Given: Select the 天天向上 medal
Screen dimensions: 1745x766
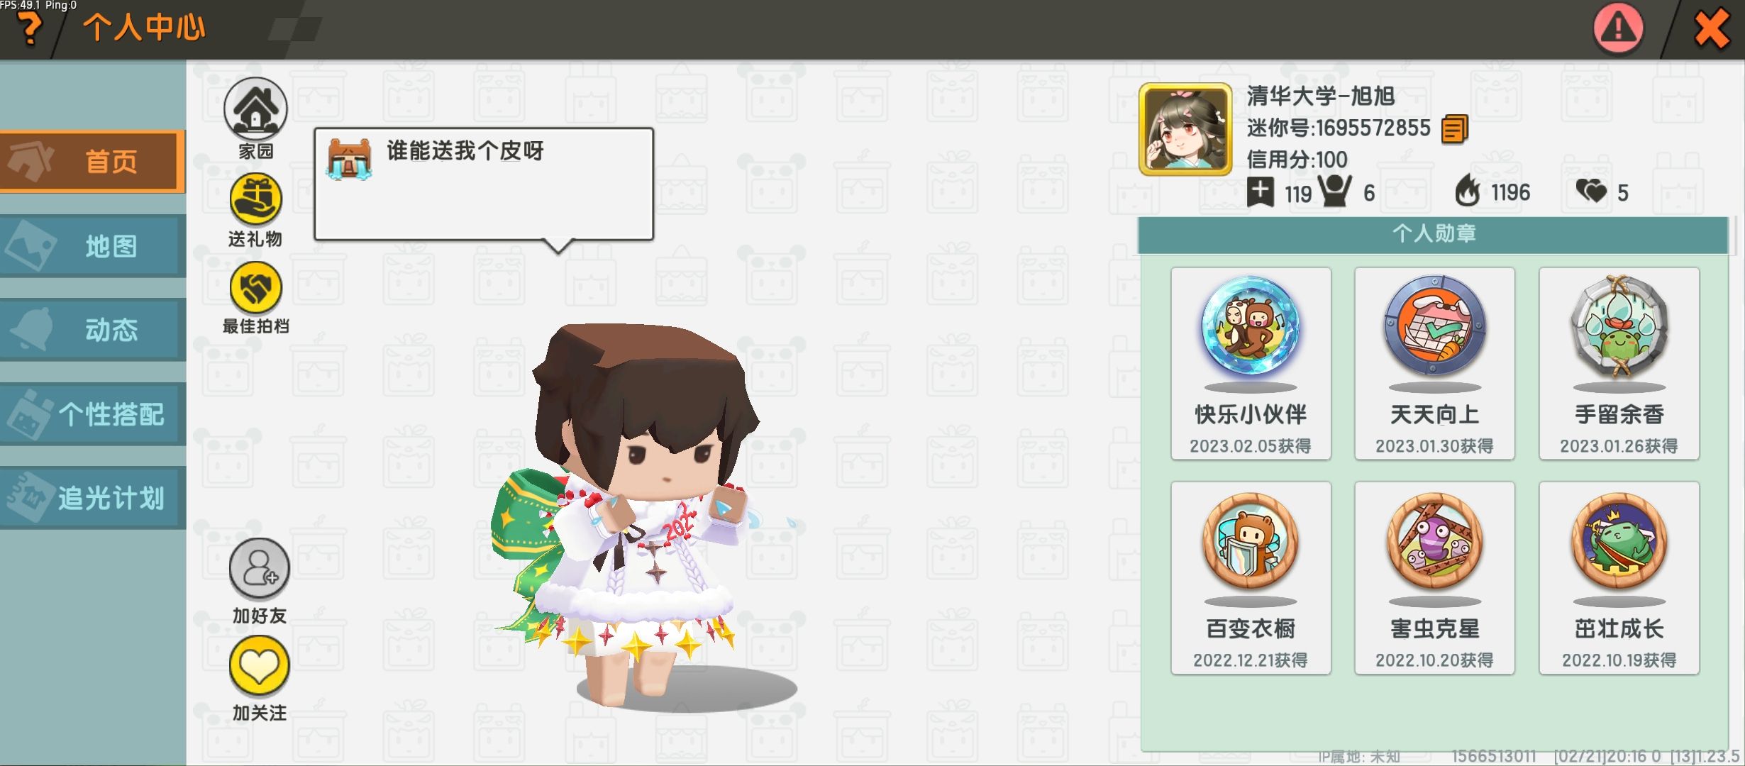Looking at the screenshot, I should pos(1434,364).
